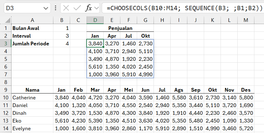Click the Insert Function fx icon

[89, 8]
